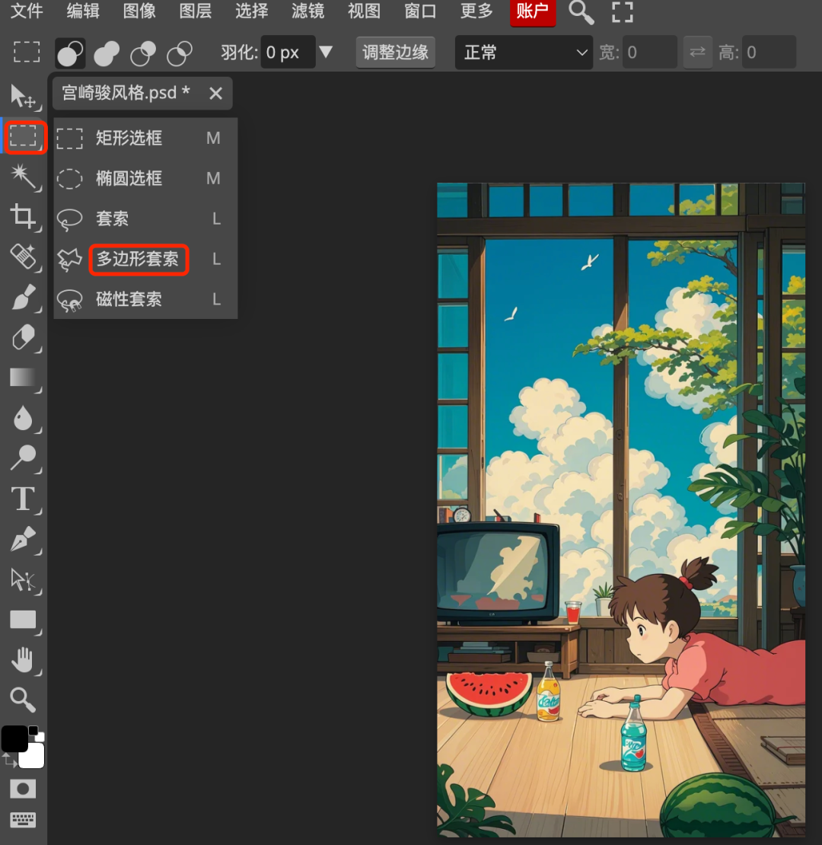Choose 多边形套索 from the tool flyout
The width and height of the screenshot is (822, 845).
[x=145, y=260]
